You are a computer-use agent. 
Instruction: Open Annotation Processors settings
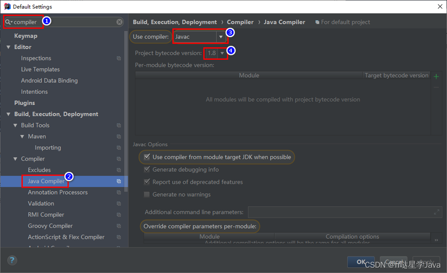point(58,192)
